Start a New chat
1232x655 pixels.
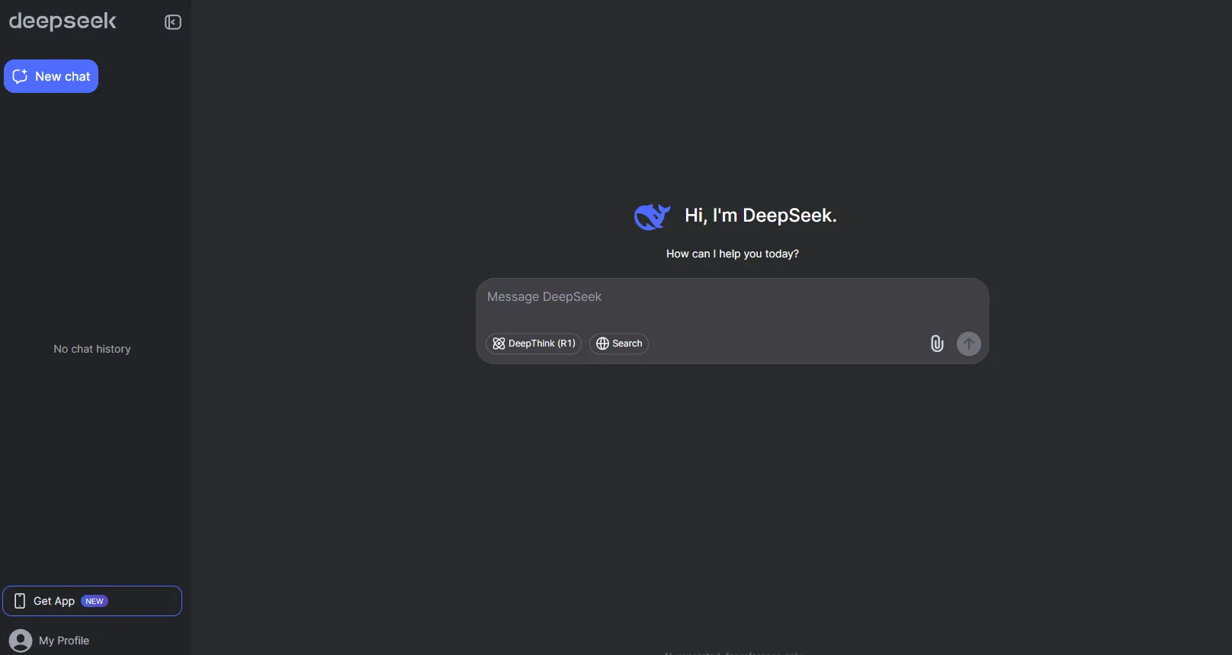[51, 76]
